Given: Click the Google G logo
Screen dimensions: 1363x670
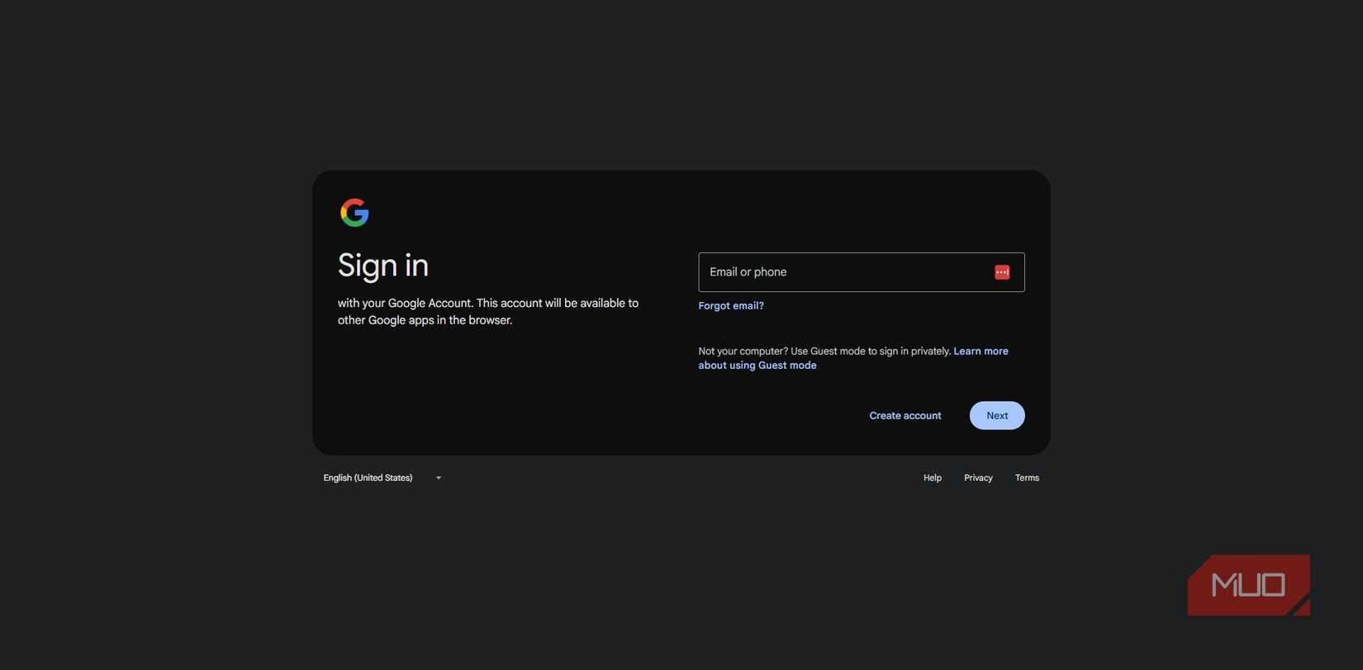Looking at the screenshot, I should coord(354,213).
